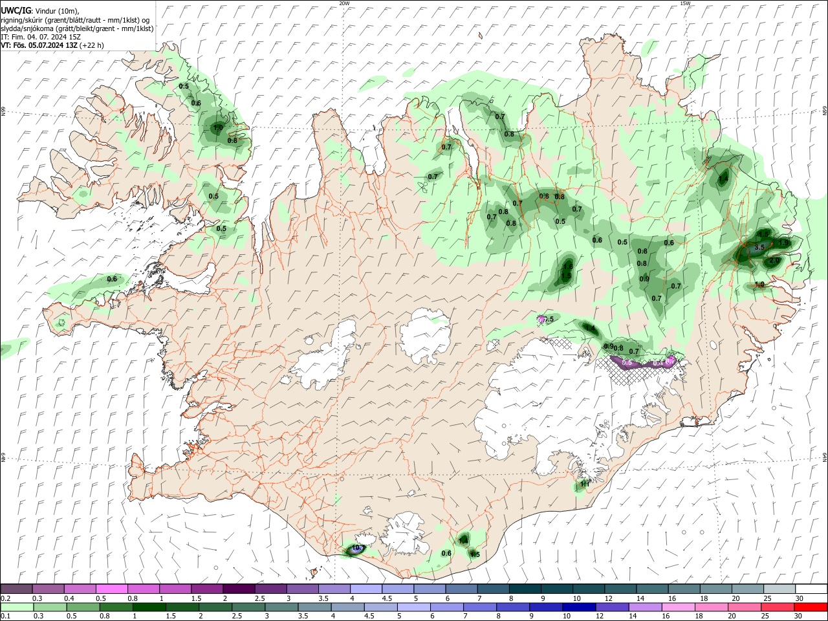Viewport: 828px width, 621px height.
Task: Click the white swatch after 30 in top scale
Action: pyautogui.click(x=812, y=589)
